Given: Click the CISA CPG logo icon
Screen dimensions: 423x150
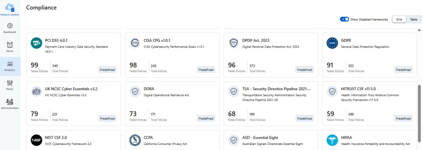Looking at the screenshot, I should (135, 43).
